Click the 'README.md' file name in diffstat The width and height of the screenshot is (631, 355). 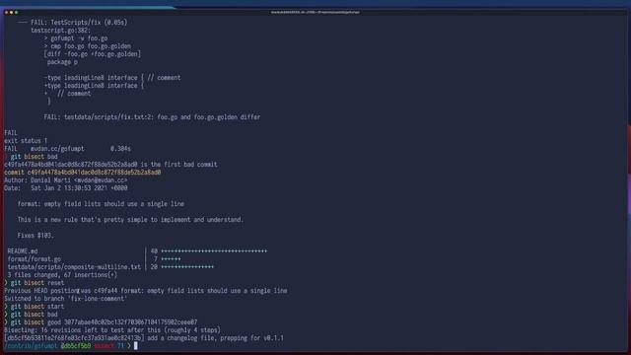[23, 251]
